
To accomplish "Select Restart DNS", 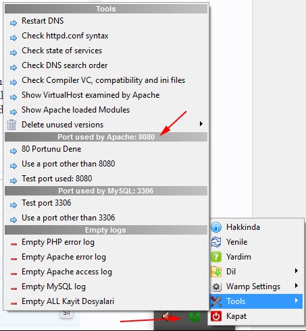I will [x=106, y=21].
